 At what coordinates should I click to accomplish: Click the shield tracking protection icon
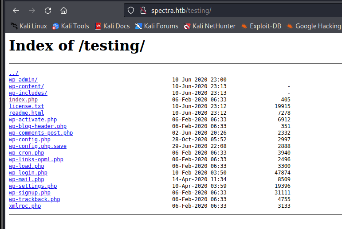131,10
